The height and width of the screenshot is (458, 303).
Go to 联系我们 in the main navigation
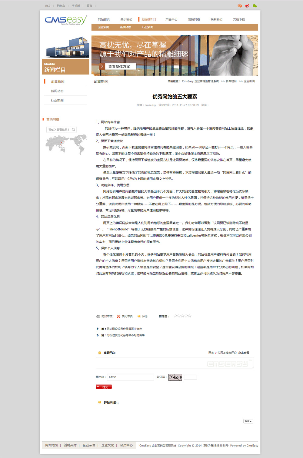tap(216, 19)
